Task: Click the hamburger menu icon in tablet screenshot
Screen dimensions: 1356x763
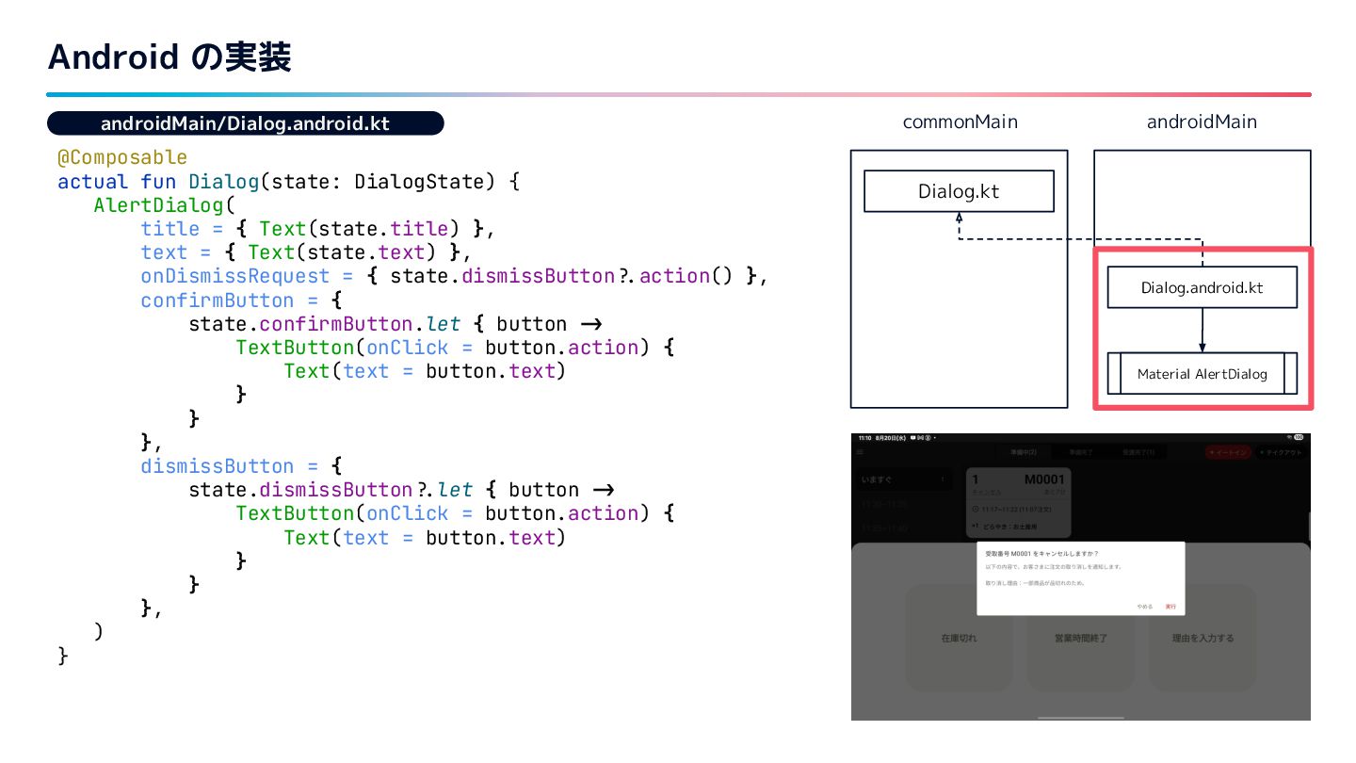Action: click(860, 452)
